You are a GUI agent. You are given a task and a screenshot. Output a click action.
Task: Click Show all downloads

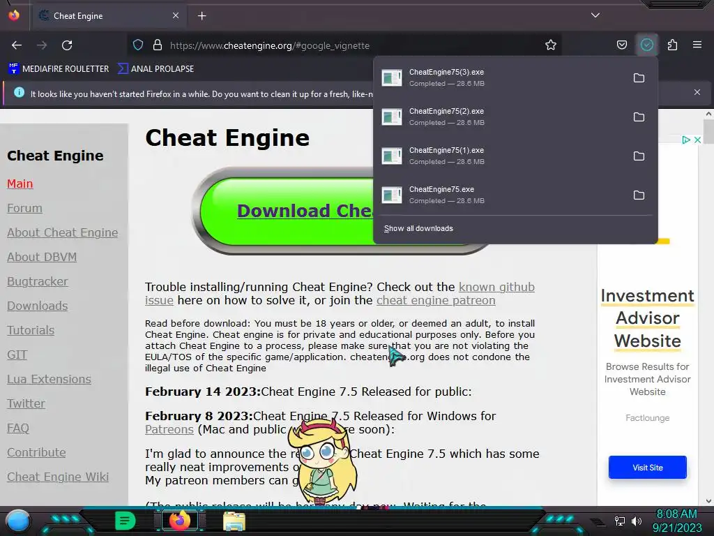click(x=418, y=228)
